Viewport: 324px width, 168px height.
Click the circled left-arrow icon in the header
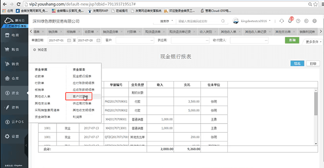pos(306,21)
